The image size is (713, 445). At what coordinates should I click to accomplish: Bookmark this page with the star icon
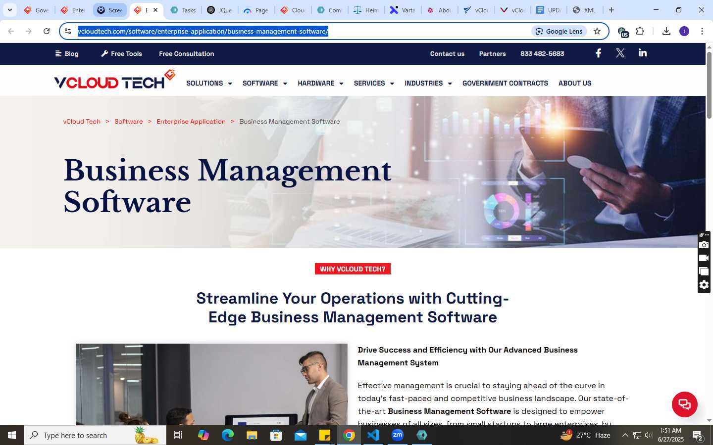[x=597, y=31]
